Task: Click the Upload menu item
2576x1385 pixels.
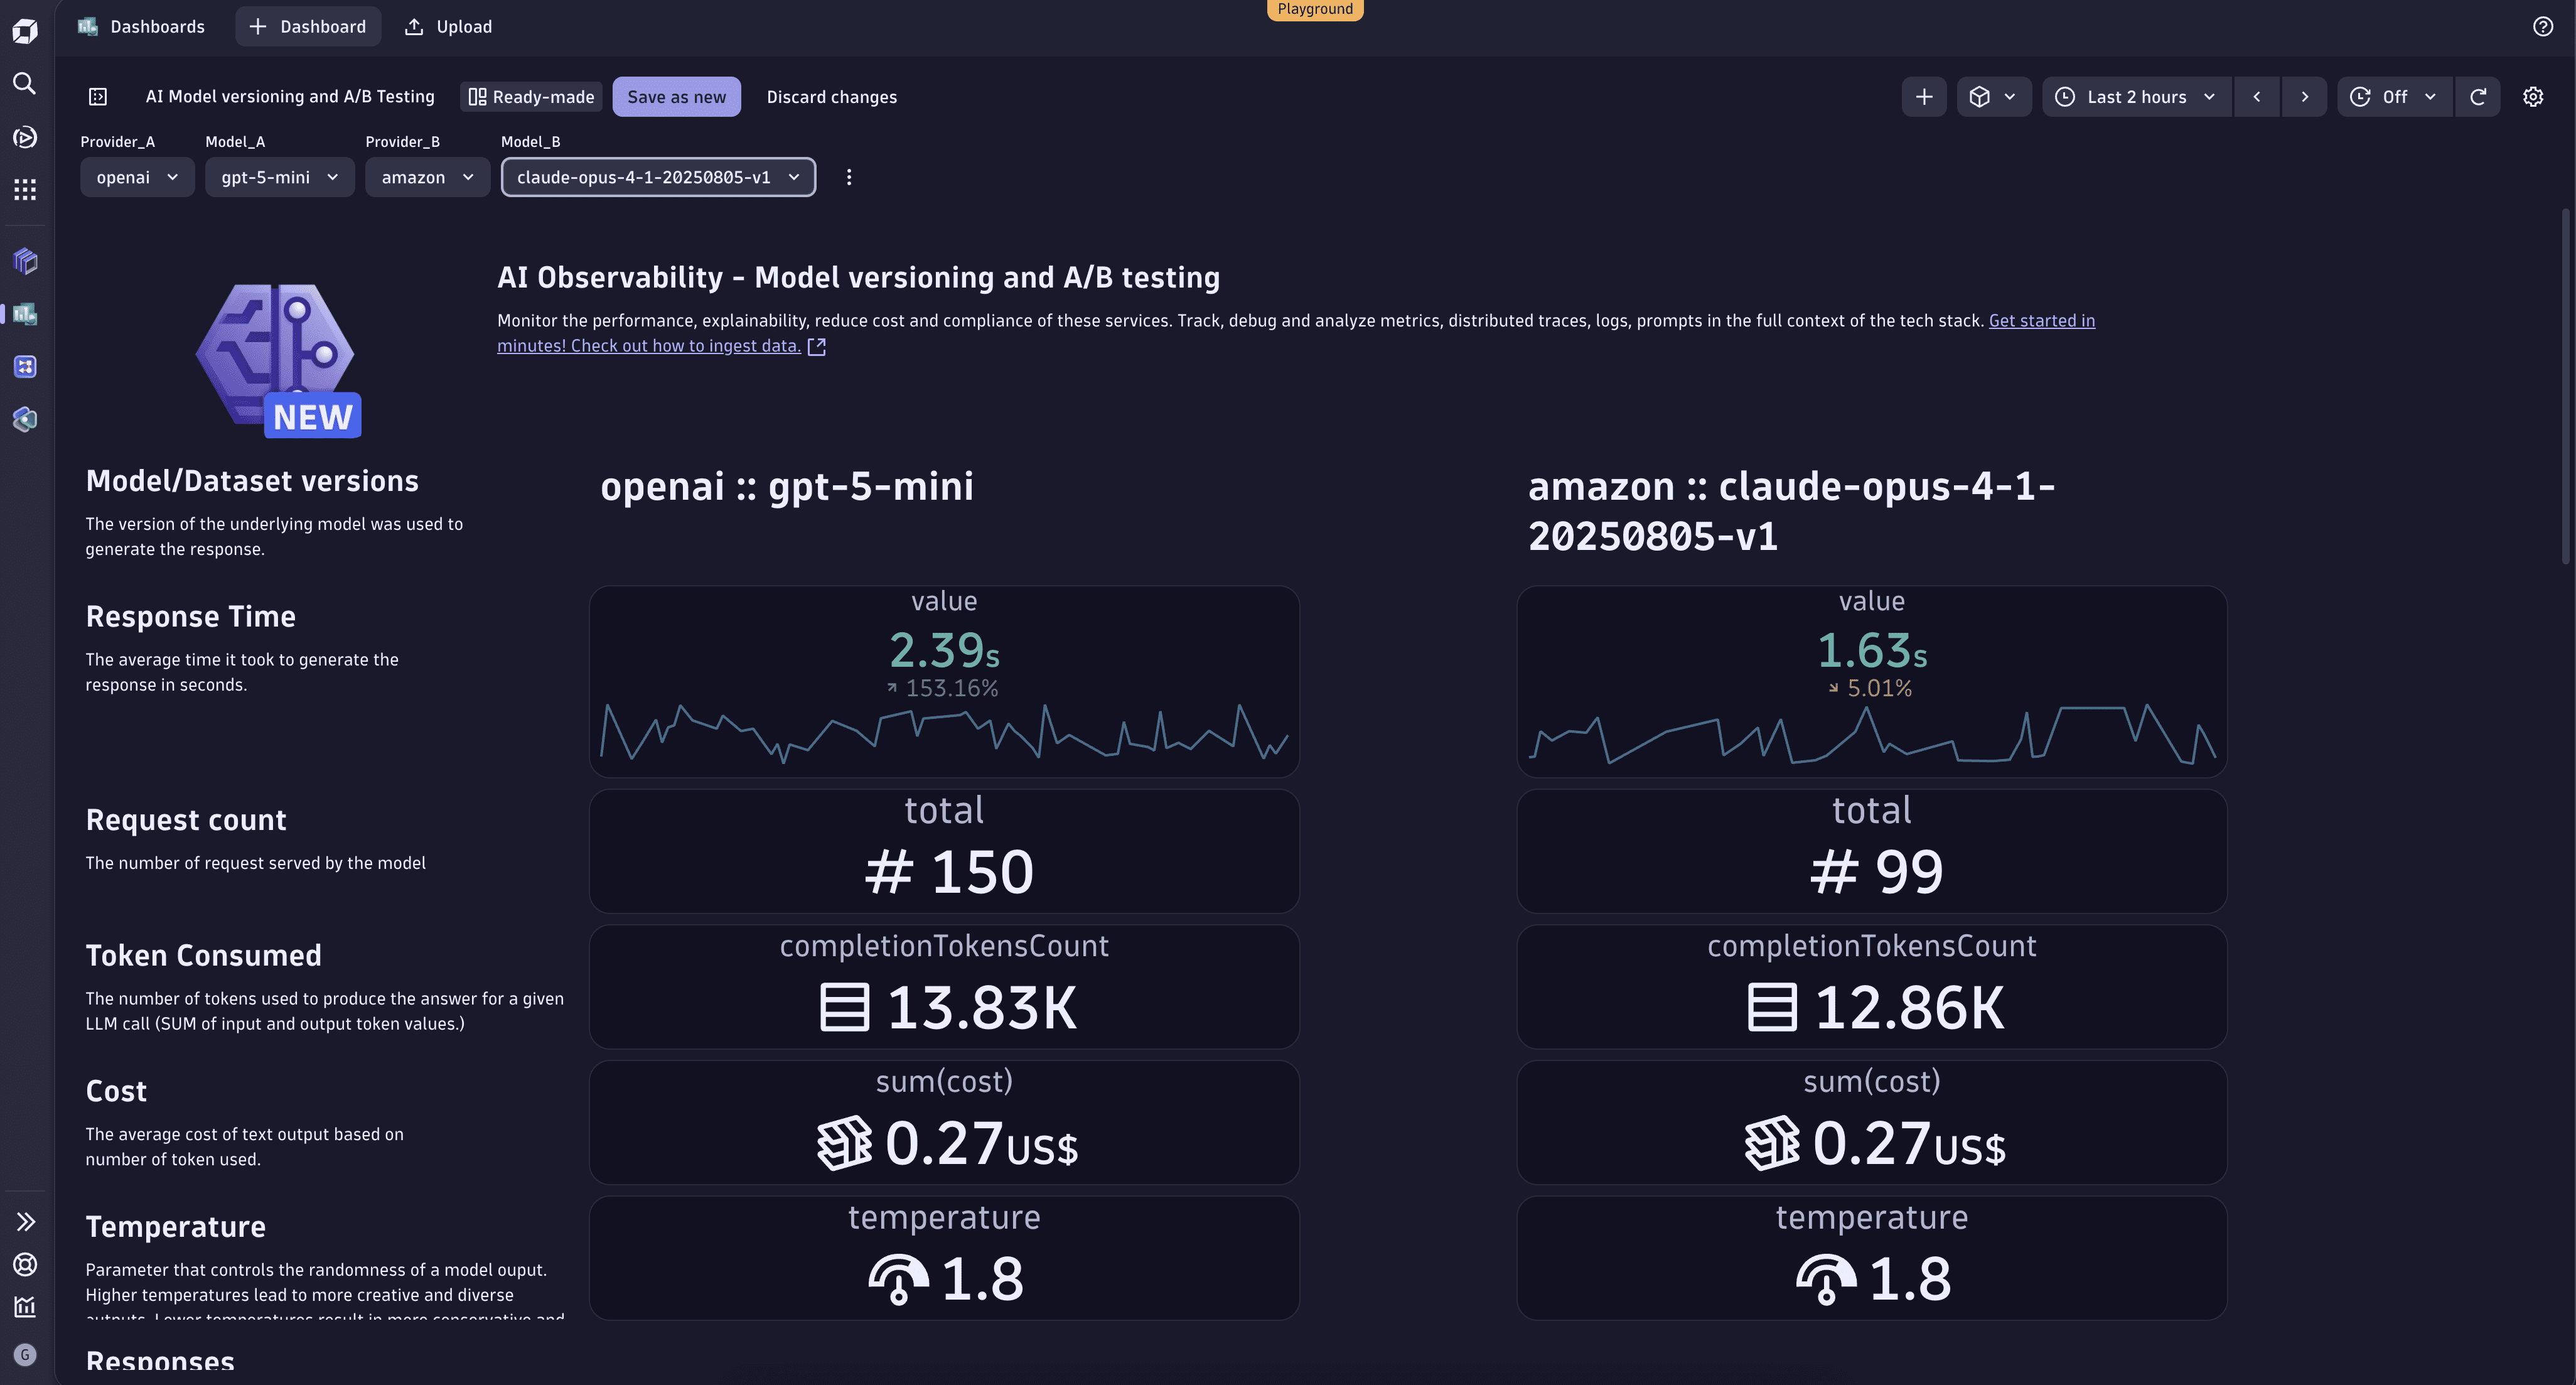Action: pos(448,27)
